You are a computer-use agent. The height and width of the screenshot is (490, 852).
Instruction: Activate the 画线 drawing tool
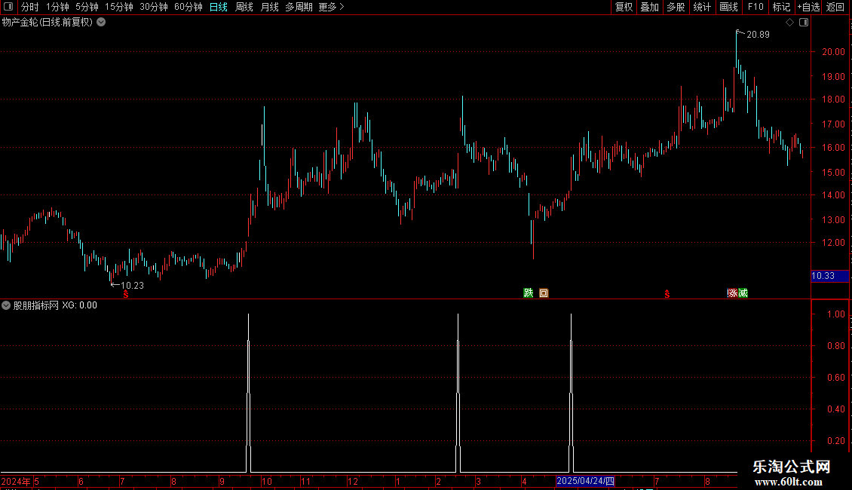pos(728,7)
